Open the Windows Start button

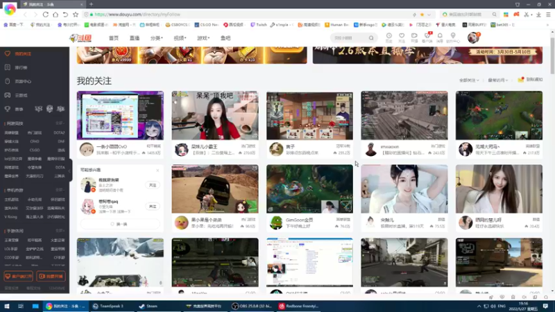pos(7,306)
